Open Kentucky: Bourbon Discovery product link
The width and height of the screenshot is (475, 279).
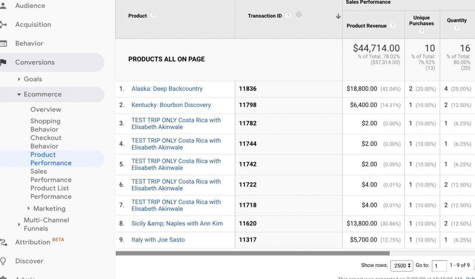coord(171,105)
